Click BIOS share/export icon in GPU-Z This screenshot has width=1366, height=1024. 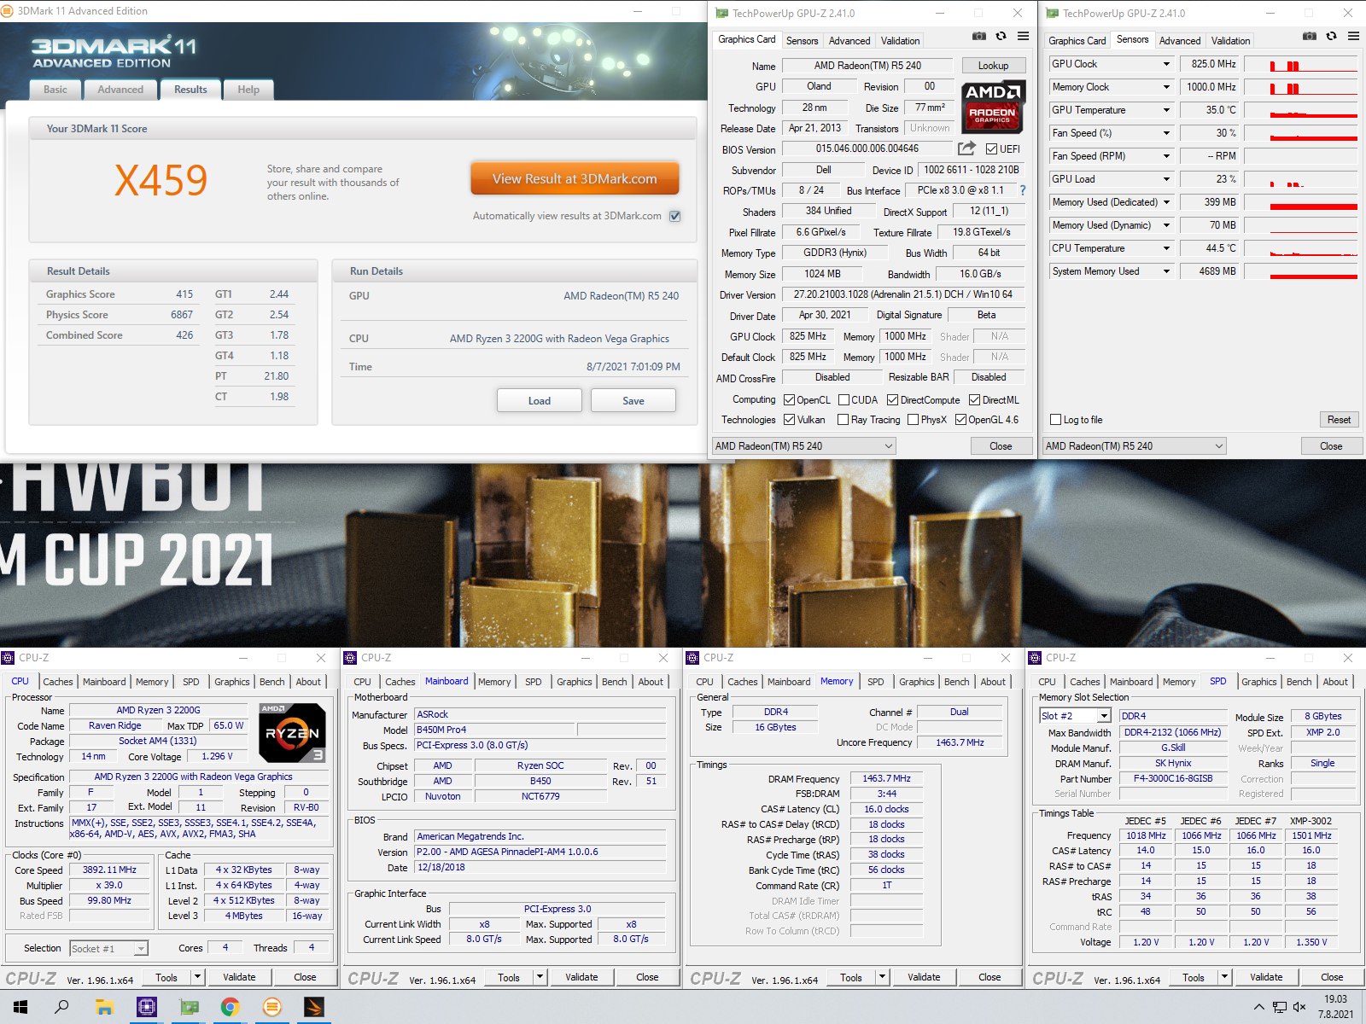[966, 148]
